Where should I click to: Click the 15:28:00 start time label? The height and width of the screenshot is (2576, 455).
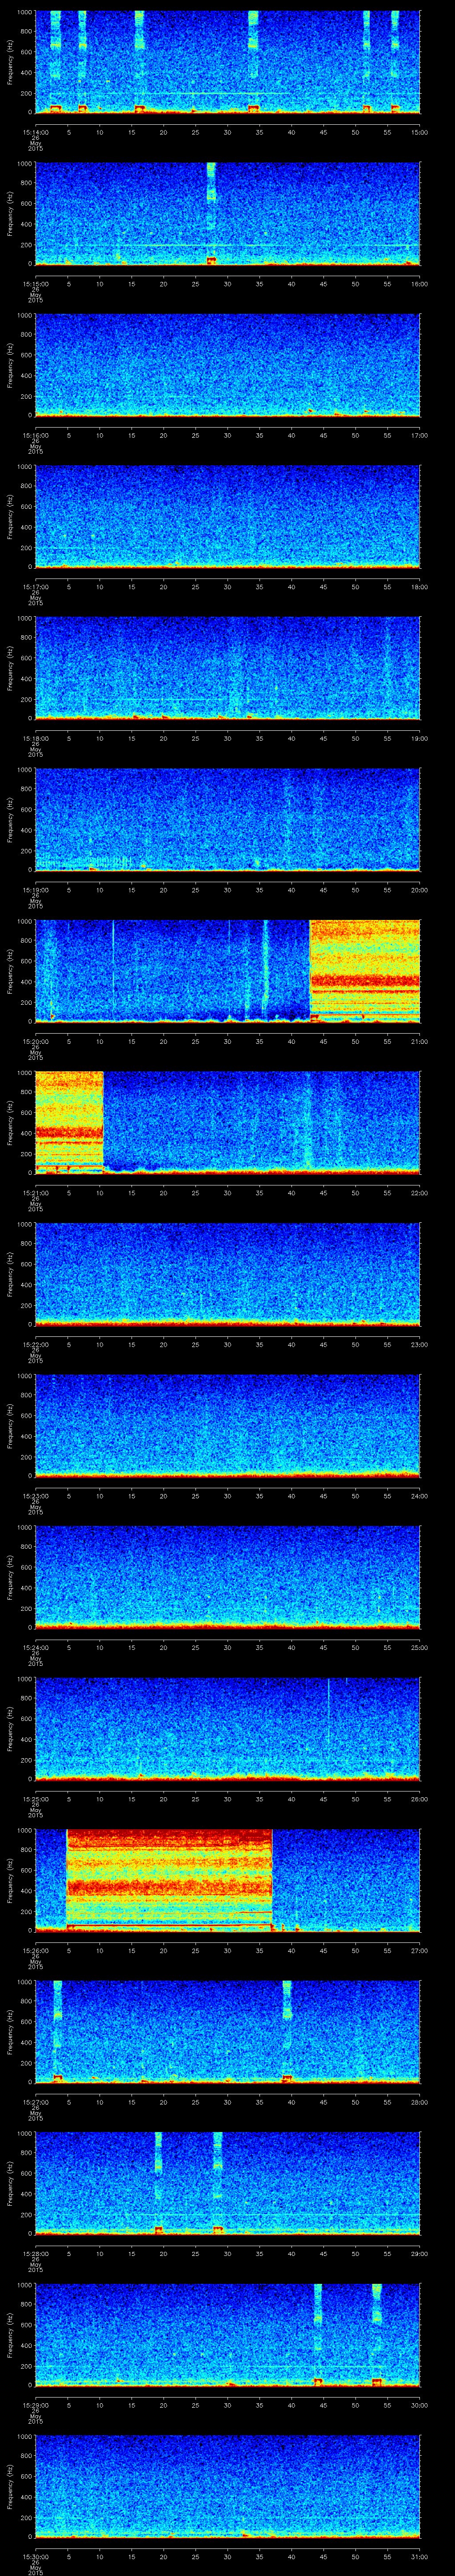click(x=35, y=2254)
